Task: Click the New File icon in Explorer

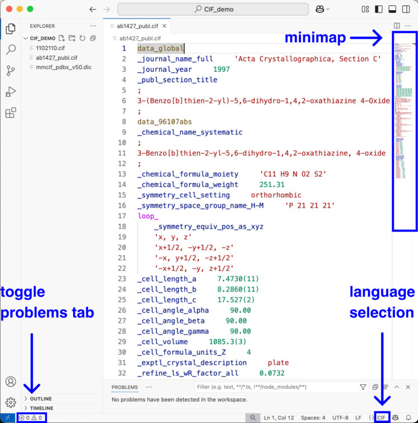Action: 62,38
